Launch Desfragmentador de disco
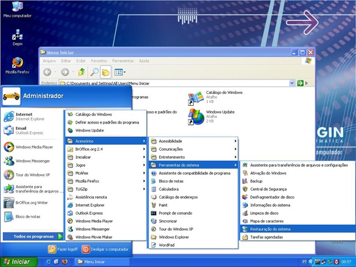Screen dimensions: 356x267 click(298, 197)
